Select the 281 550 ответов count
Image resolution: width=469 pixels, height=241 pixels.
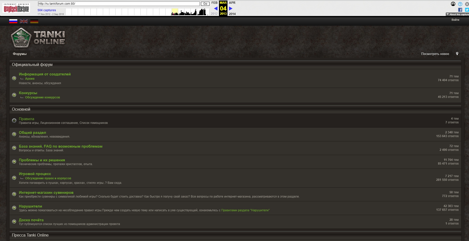point(447,180)
